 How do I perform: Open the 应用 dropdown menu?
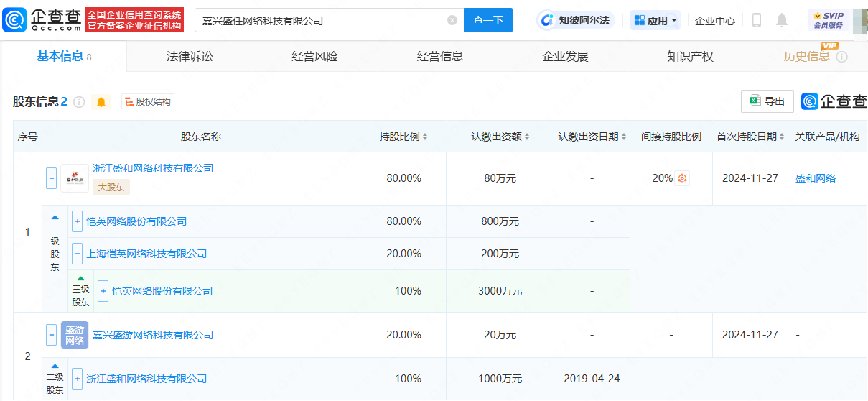655,20
